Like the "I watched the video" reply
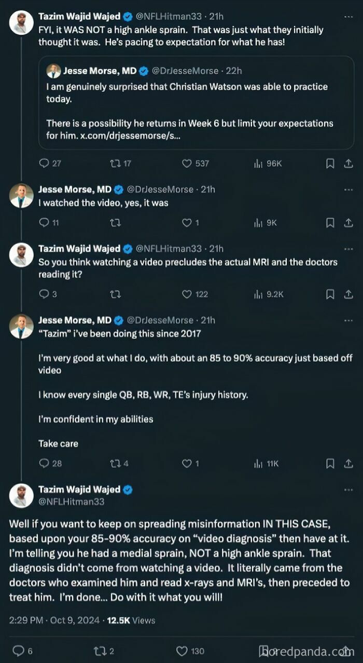The width and height of the screenshot is (363, 663). pyautogui.click(x=186, y=223)
